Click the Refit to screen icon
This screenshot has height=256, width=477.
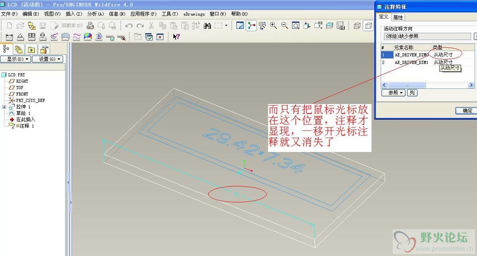[296, 26]
